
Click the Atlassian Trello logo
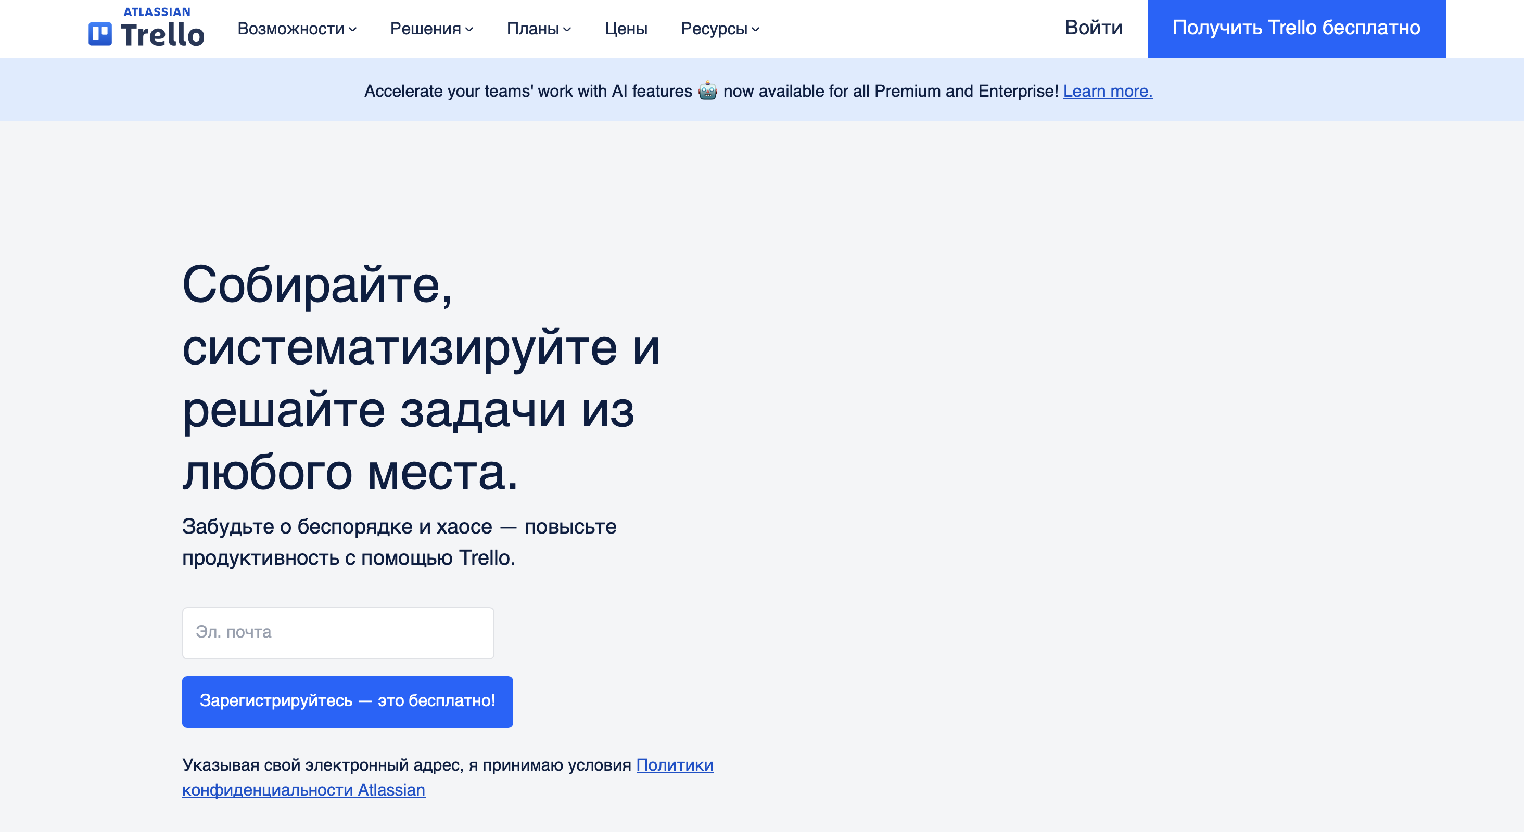click(x=146, y=27)
